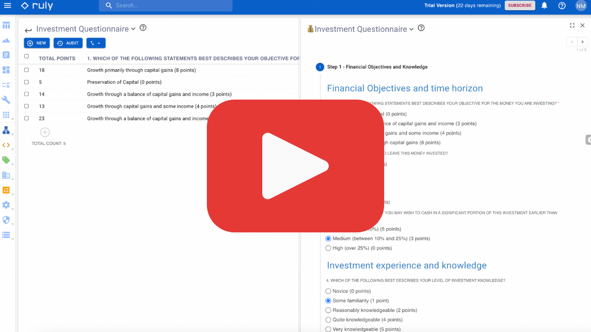This screenshot has height=332, width=591.
Task: Open the building company sidebar icon
Action: (x=6, y=175)
